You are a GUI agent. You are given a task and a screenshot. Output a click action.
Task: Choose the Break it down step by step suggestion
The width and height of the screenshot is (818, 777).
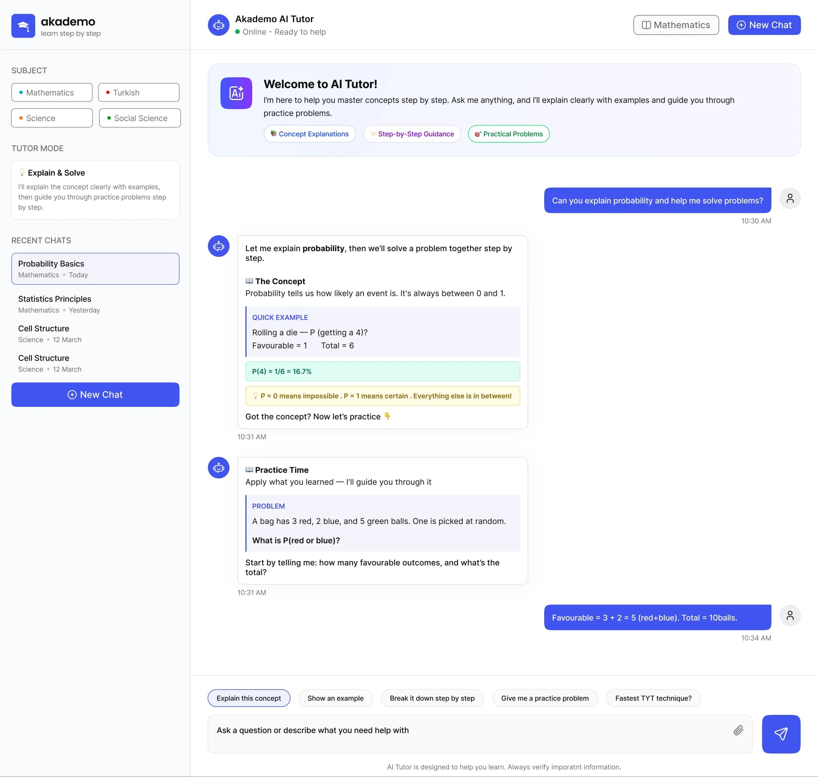[x=432, y=698]
